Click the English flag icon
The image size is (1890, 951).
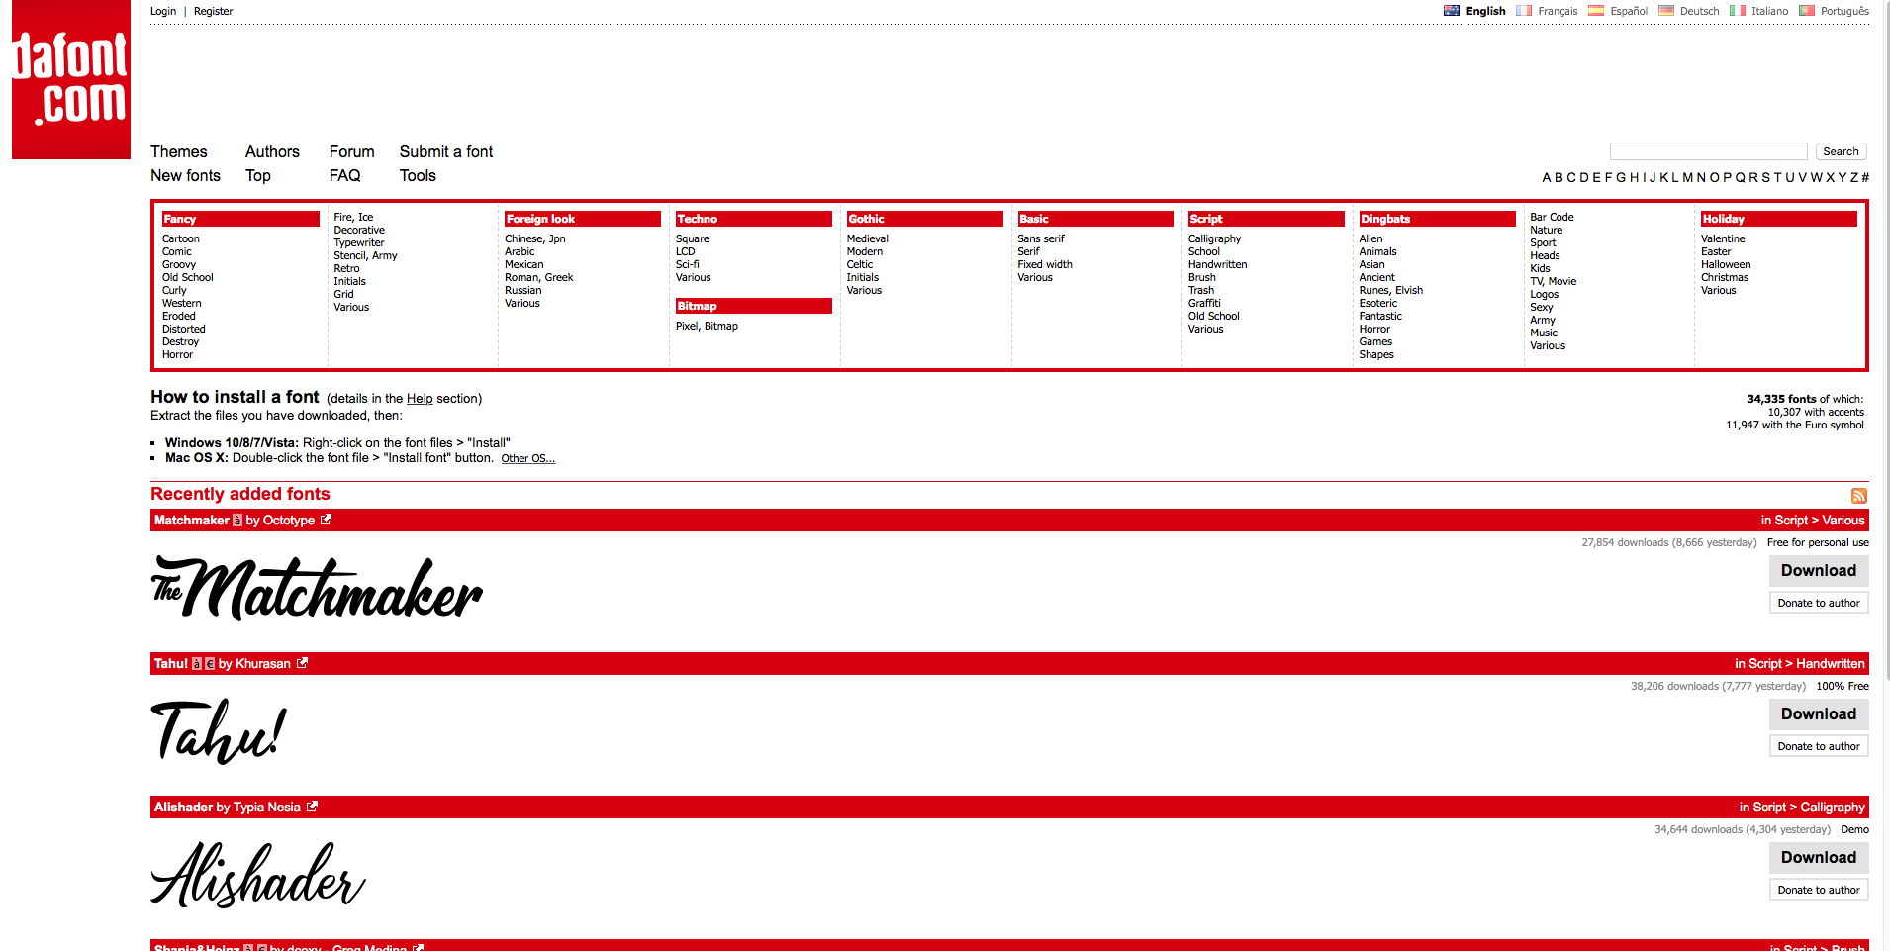coord(1452,11)
